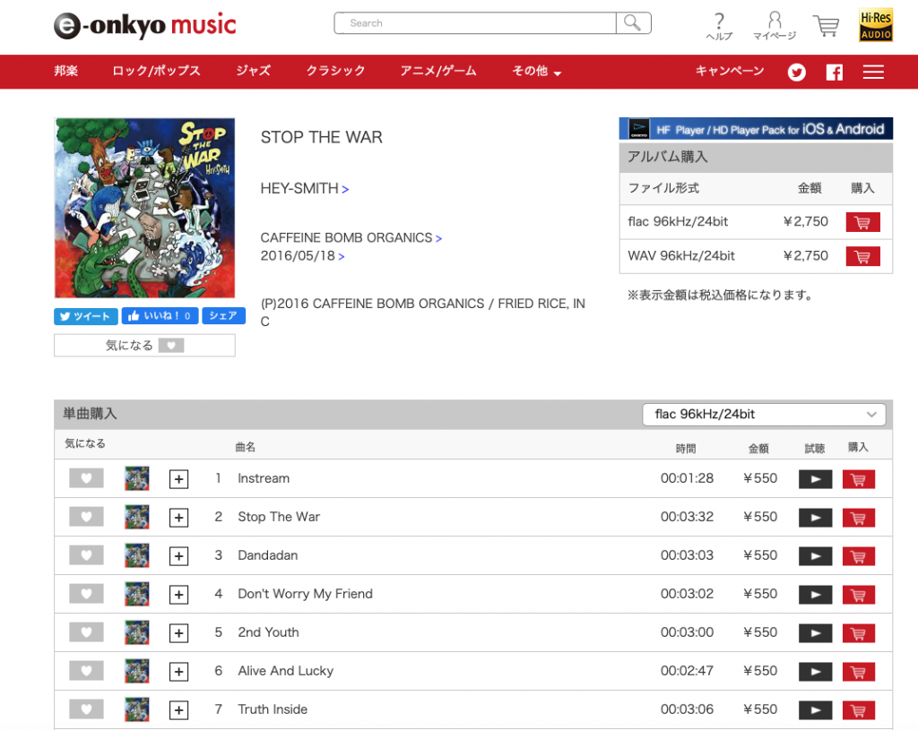Screen dimensions: 918x730
Task: Open the キャンペーン menu item
Action: (x=730, y=71)
